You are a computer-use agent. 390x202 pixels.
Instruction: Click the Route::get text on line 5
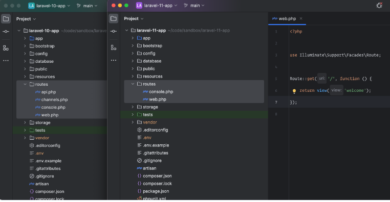(302, 79)
